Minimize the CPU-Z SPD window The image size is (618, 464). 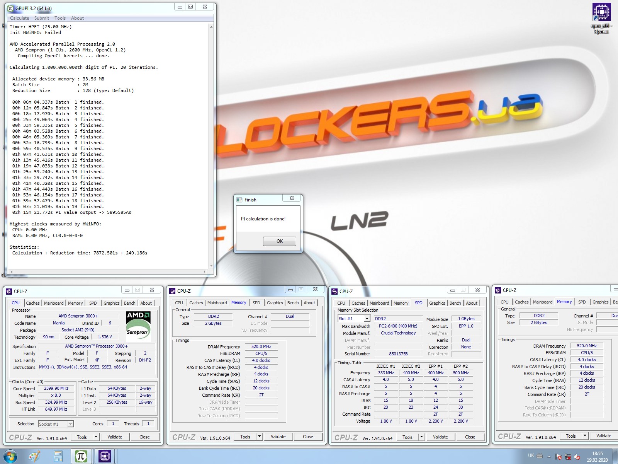tap(452, 290)
